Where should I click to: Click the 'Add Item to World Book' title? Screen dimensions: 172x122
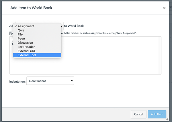31,8
